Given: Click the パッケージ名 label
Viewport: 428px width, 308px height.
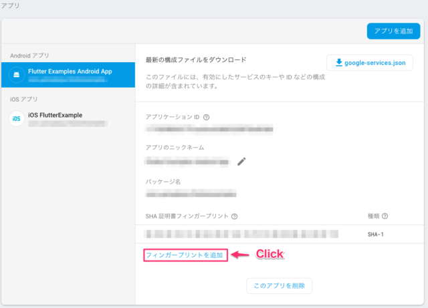Looking at the screenshot, I should [163, 182].
